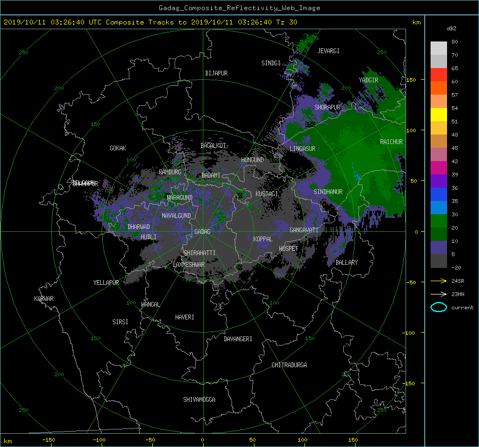Image resolution: width=479 pixels, height=447 pixels.
Task: Click the Gadag_Composite_Reflectivity_Web_Image title
Action: [239, 8]
